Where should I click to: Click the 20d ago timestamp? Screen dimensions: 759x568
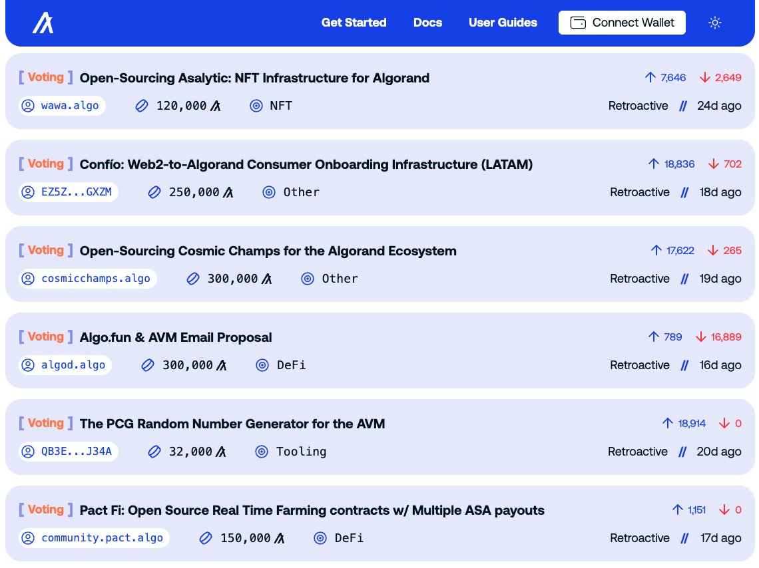click(719, 452)
